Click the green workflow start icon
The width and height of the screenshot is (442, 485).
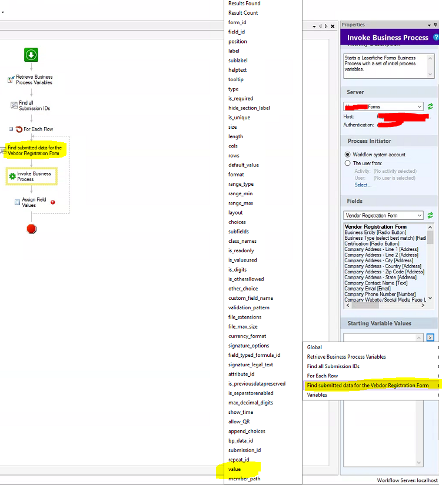[x=31, y=55]
